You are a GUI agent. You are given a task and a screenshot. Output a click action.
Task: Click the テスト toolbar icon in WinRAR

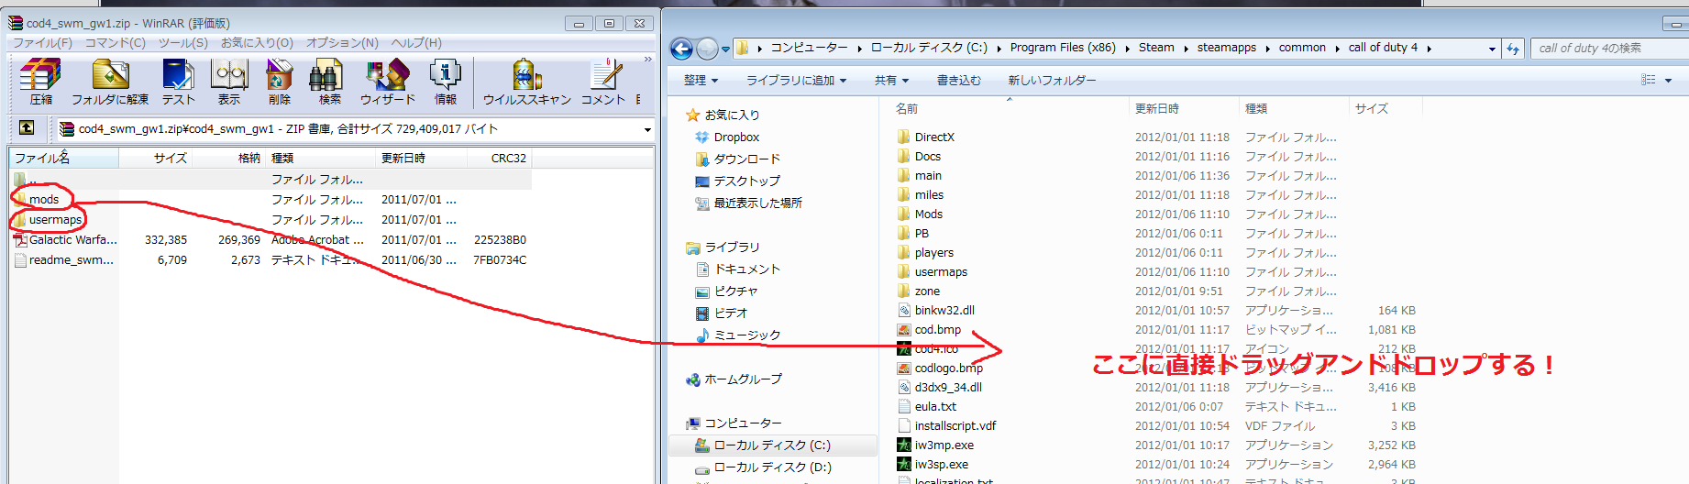178,82
